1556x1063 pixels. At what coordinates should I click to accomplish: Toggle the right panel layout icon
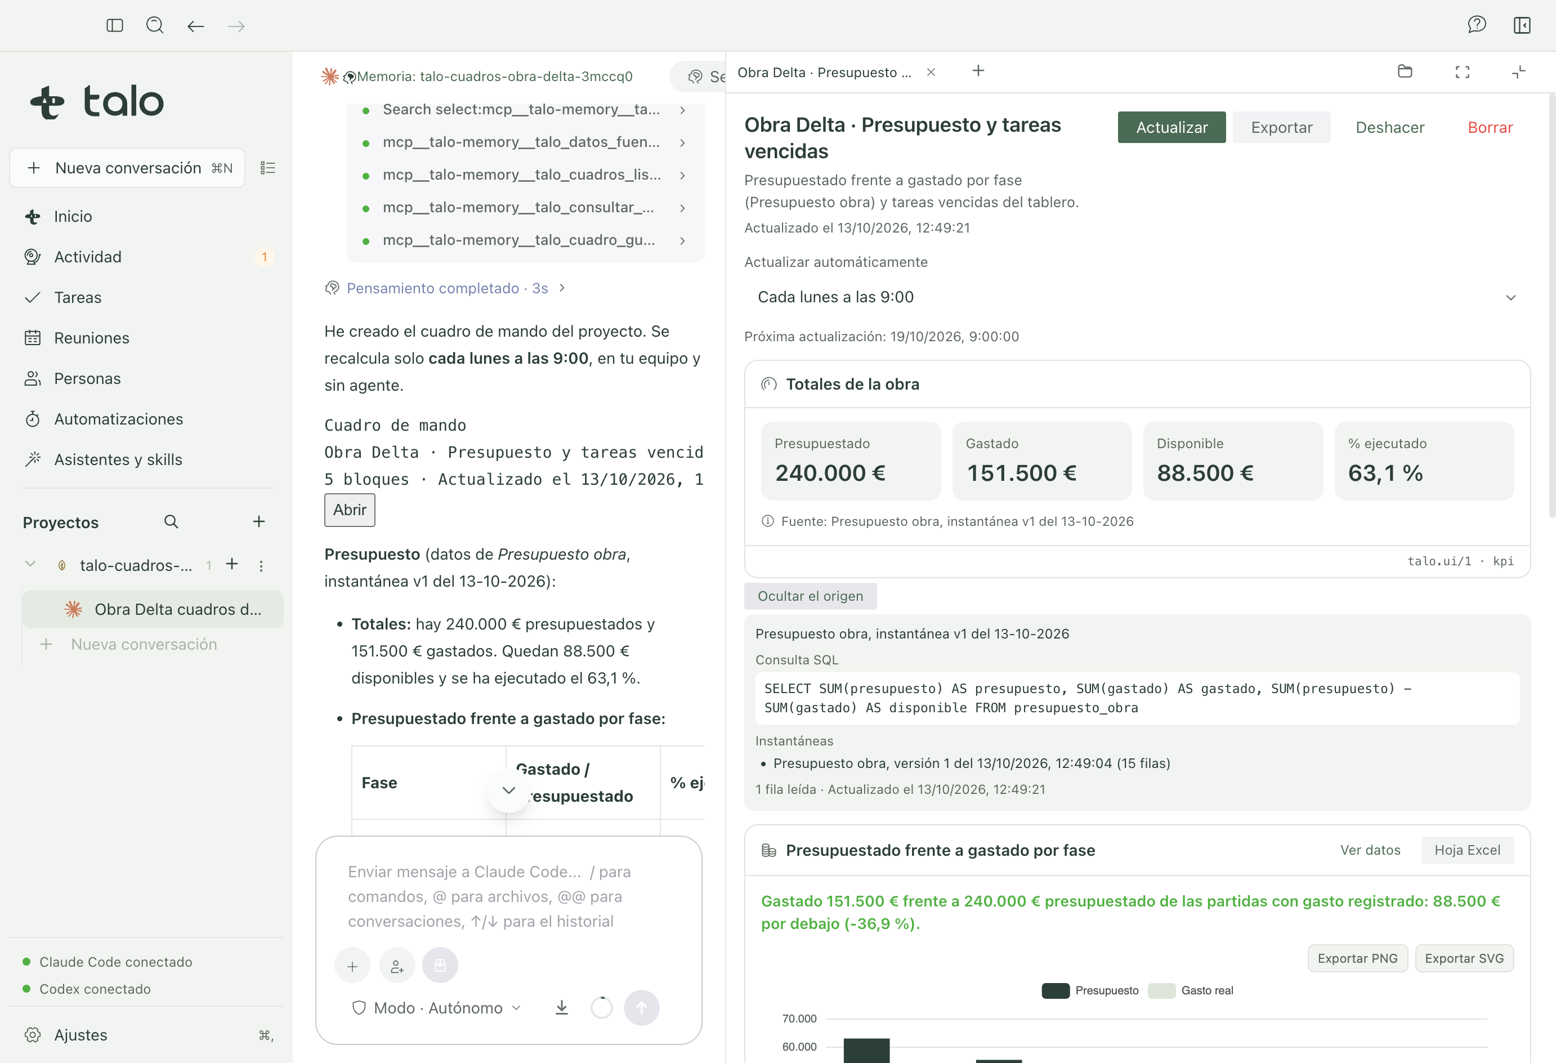pos(1522,25)
